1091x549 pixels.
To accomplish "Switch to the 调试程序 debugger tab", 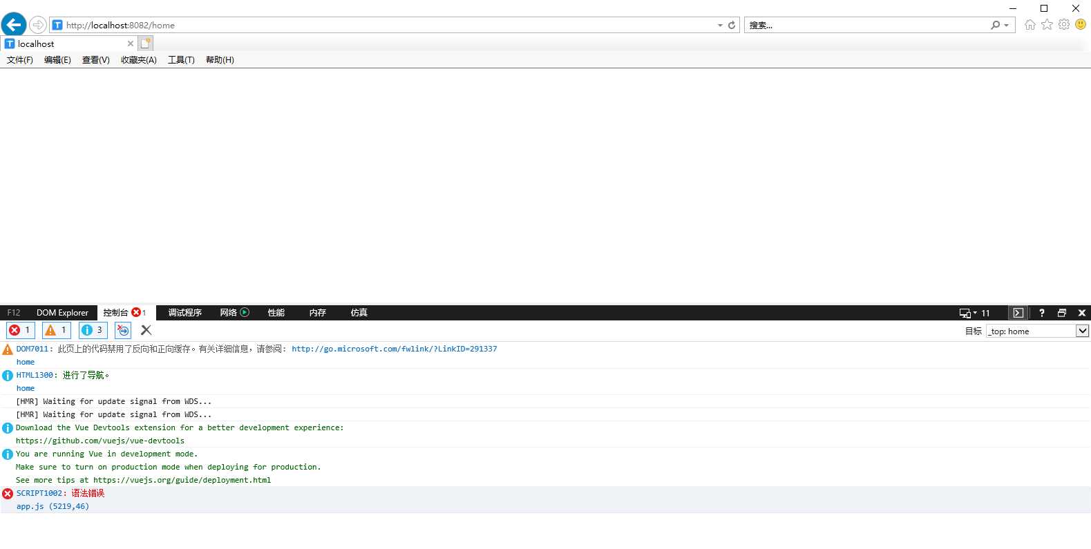I will 184,313.
